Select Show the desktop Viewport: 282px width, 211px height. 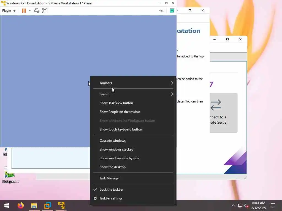pos(133,167)
